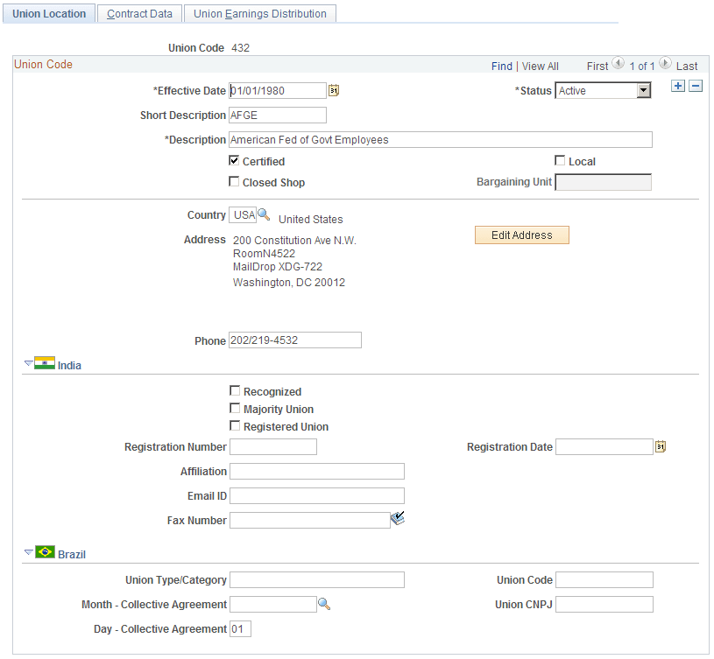This screenshot has height=659, width=714.
Task: Run spell check on the Fax Number field
Action: click(397, 518)
